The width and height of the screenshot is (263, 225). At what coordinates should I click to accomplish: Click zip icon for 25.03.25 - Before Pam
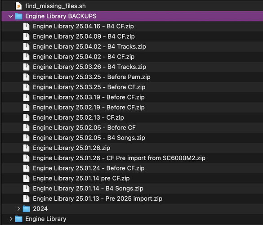pyautogui.click(x=27, y=77)
